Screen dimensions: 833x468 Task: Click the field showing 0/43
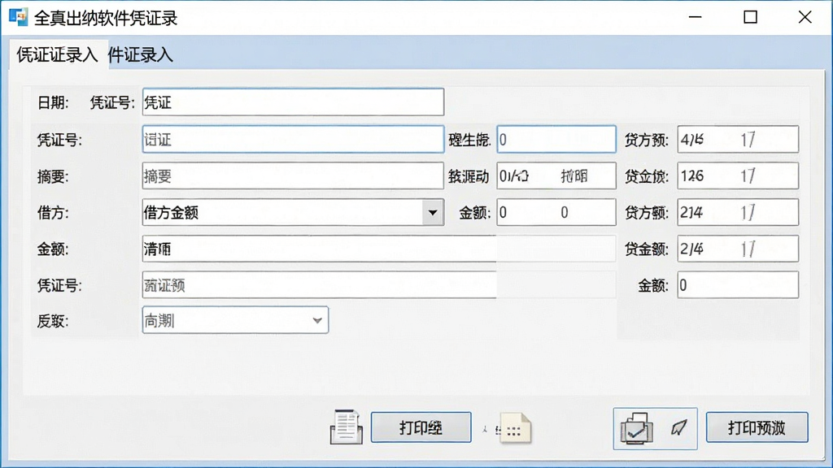click(x=556, y=176)
